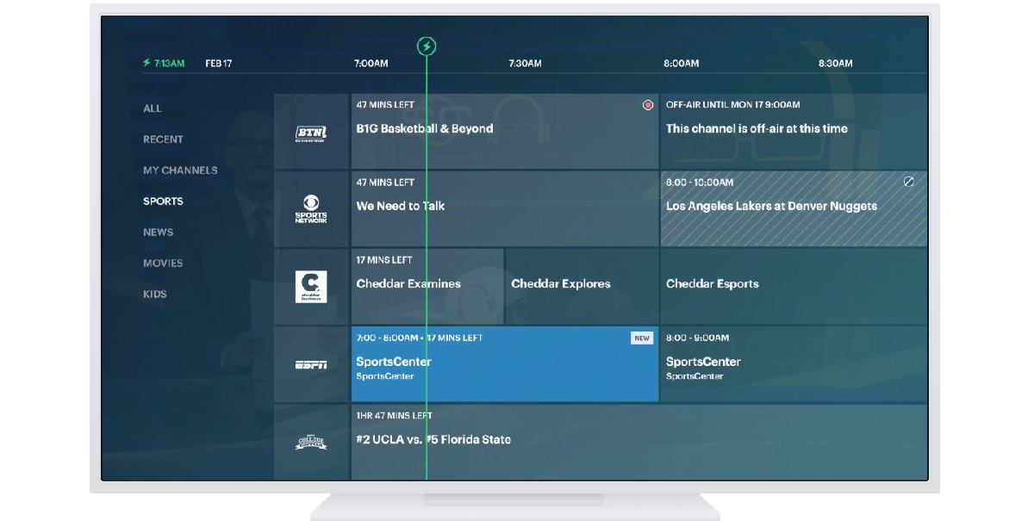Screen dimensions: 1034x521
Task: Open the KIDS category
Action: pyautogui.click(x=155, y=295)
